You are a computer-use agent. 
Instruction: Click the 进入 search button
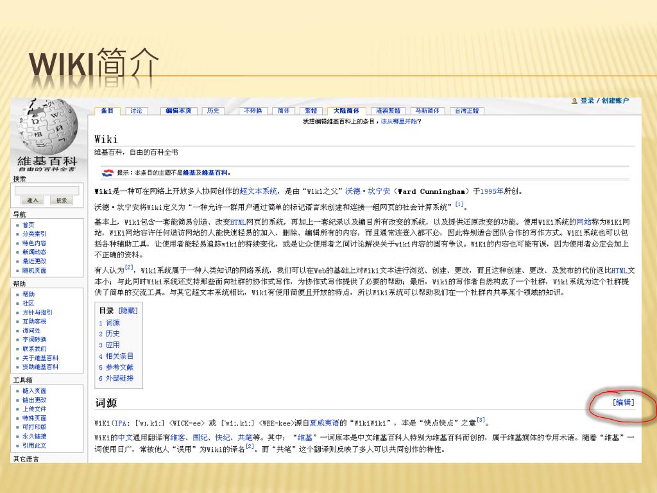click(x=33, y=201)
